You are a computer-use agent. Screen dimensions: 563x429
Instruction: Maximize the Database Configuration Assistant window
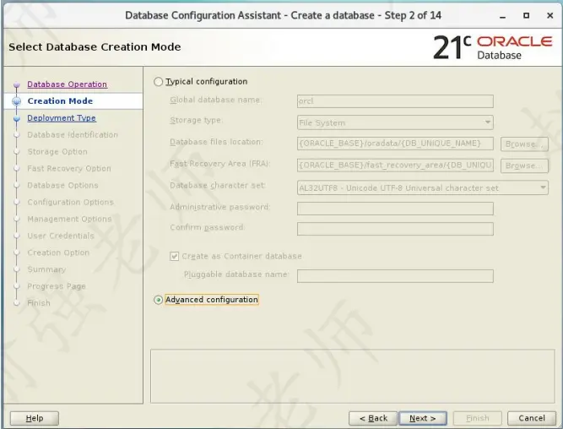pos(527,15)
